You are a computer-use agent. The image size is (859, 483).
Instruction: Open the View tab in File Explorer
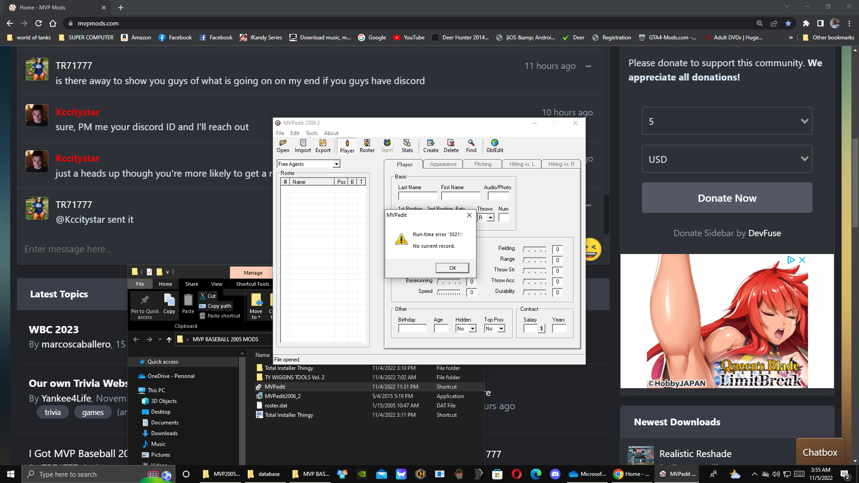click(x=217, y=284)
